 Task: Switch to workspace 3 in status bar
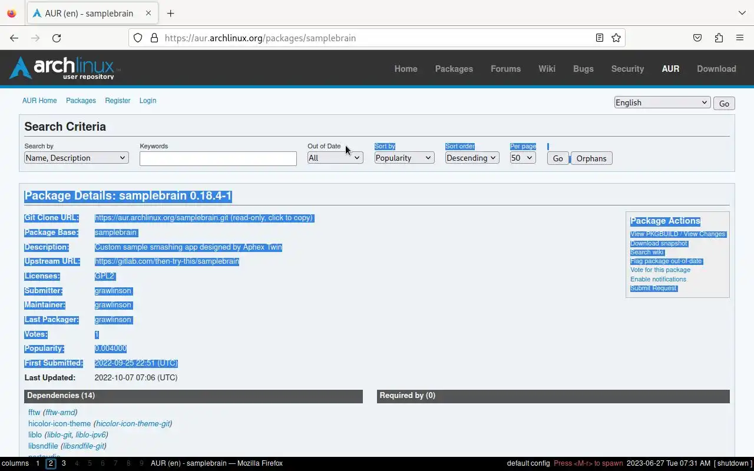(64, 463)
